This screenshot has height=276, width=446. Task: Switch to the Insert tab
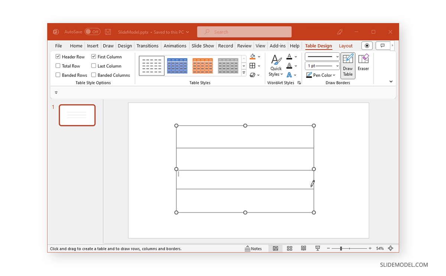point(93,46)
